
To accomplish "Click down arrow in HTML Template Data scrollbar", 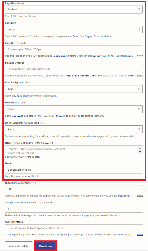I will (x=140, y=152).
